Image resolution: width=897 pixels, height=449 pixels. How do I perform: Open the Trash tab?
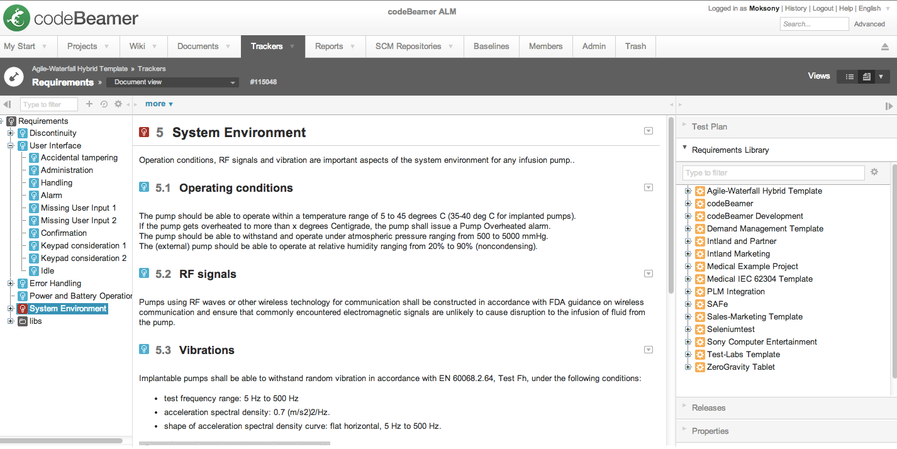coord(635,47)
